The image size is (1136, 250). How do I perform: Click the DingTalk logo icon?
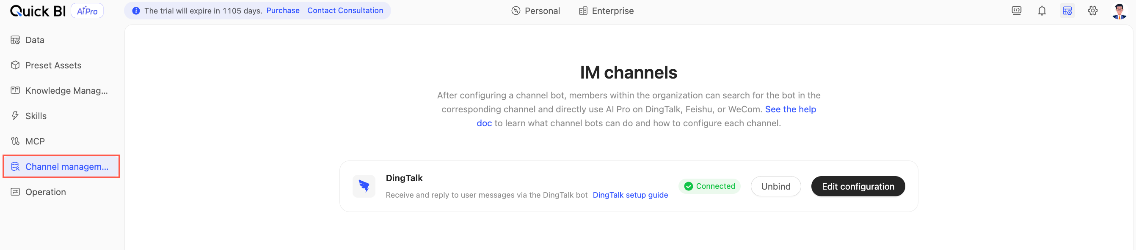(x=364, y=186)
